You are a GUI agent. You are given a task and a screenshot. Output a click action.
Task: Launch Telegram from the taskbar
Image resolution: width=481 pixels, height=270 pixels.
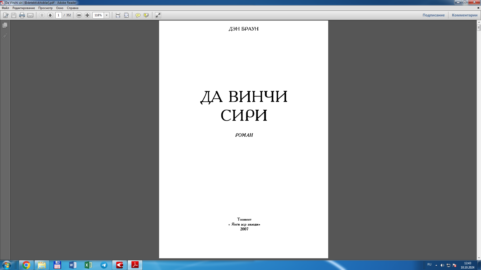[x=104, y=265]
